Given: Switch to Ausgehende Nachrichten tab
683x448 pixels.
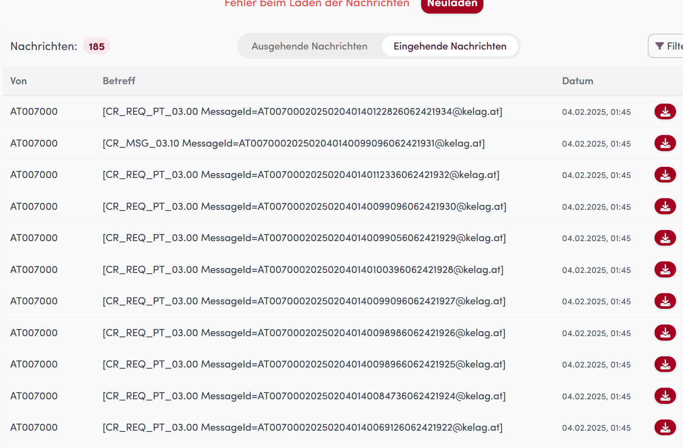Looking at the screenshot, I should click(309, 46).
